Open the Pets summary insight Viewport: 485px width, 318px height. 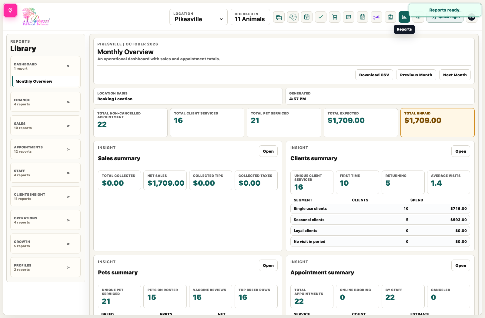pos(268,265)
